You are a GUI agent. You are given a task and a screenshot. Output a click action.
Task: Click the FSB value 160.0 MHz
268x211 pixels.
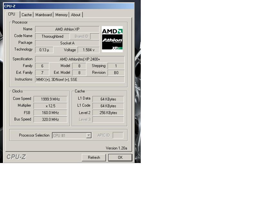(x=51, y=113)
